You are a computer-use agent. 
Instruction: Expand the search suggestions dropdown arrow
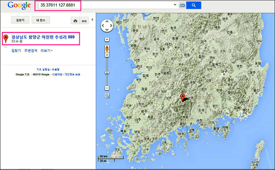(175, 5)
